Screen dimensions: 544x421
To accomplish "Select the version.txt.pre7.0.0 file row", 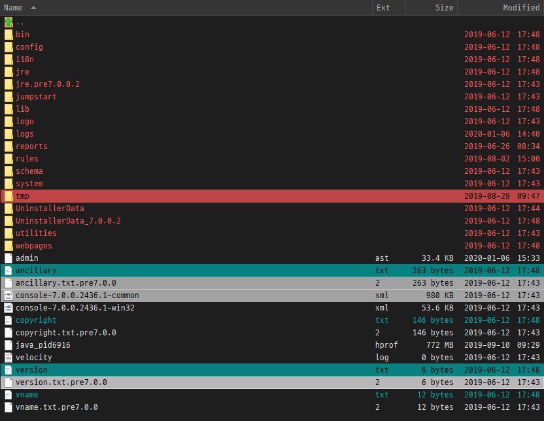I will [61, 382].
